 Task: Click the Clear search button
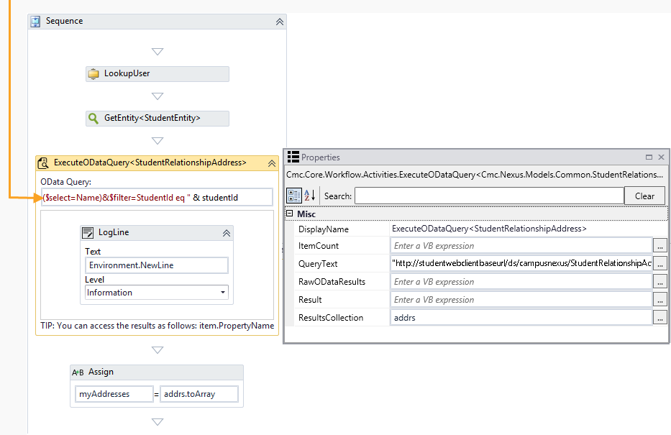644,196
